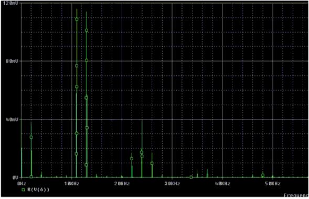Click the tip of the 24KHz spectral peak
309x199 pixels.
[142, 120]
